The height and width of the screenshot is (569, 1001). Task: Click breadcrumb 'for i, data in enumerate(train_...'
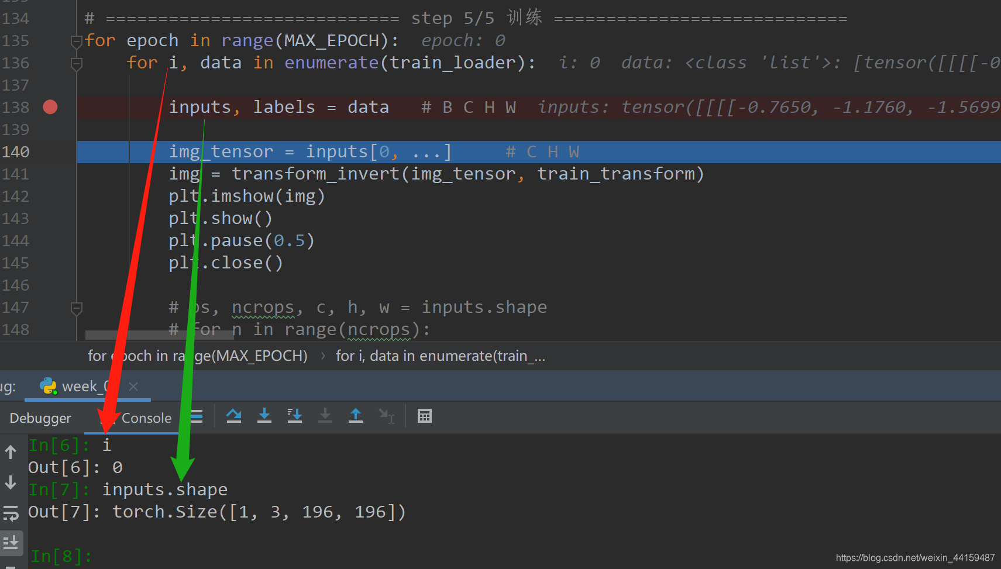[x=441, y=356]
